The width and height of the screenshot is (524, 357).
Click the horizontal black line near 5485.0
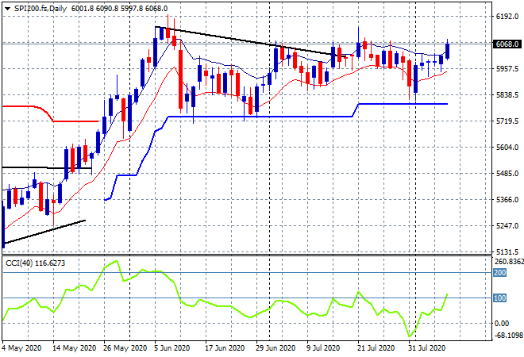(47, 167)
